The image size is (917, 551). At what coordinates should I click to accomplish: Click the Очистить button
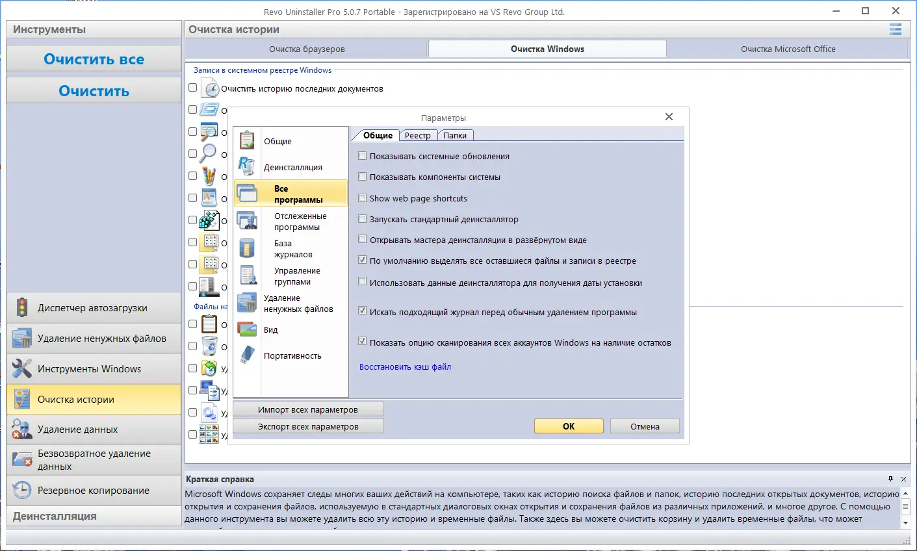[94, 91]
